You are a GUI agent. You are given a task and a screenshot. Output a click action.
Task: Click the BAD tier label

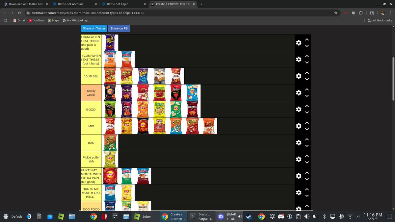tap(91, 143)
